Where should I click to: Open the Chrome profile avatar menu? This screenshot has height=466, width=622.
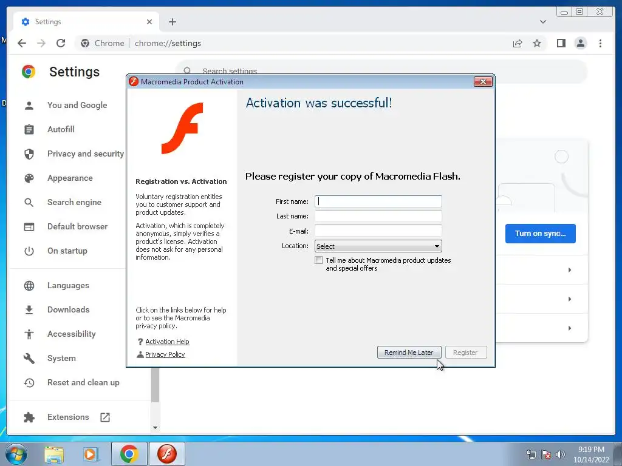point(580,43)
